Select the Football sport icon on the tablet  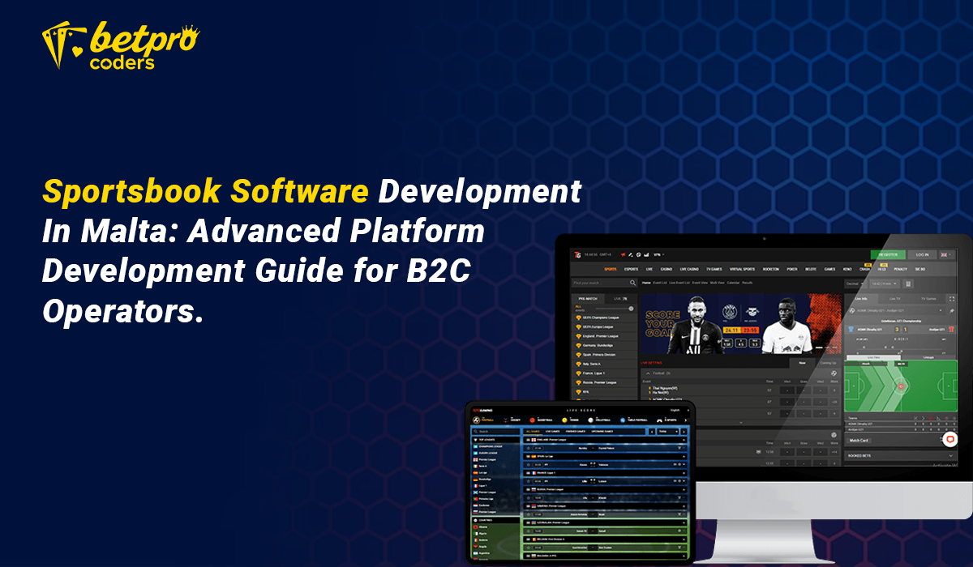coord(476,420)
